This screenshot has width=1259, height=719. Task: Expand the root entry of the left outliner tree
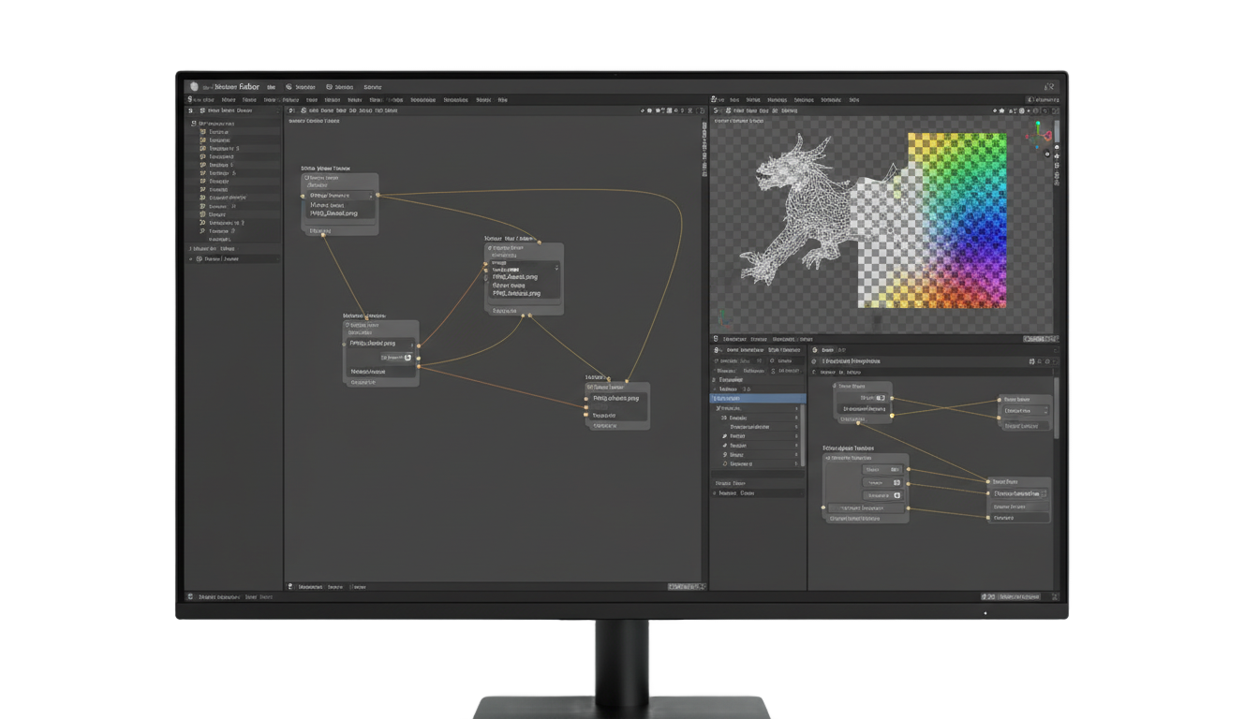194,124
